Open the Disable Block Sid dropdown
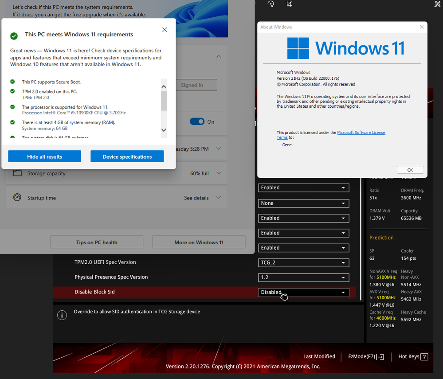The height and width of the screenshot is (379, 443). [x=303, y=292]
